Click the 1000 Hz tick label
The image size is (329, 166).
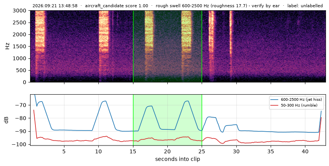click(20, 58)
